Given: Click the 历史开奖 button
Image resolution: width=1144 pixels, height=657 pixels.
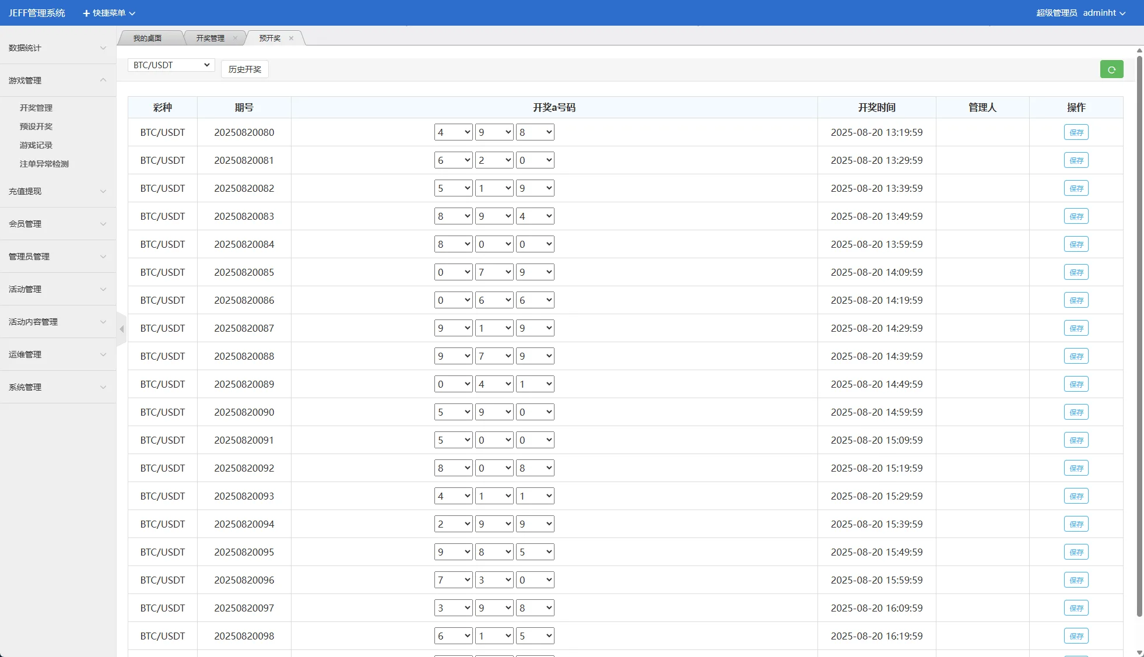Looking at the screenshot, I should [x=244, y=69].
